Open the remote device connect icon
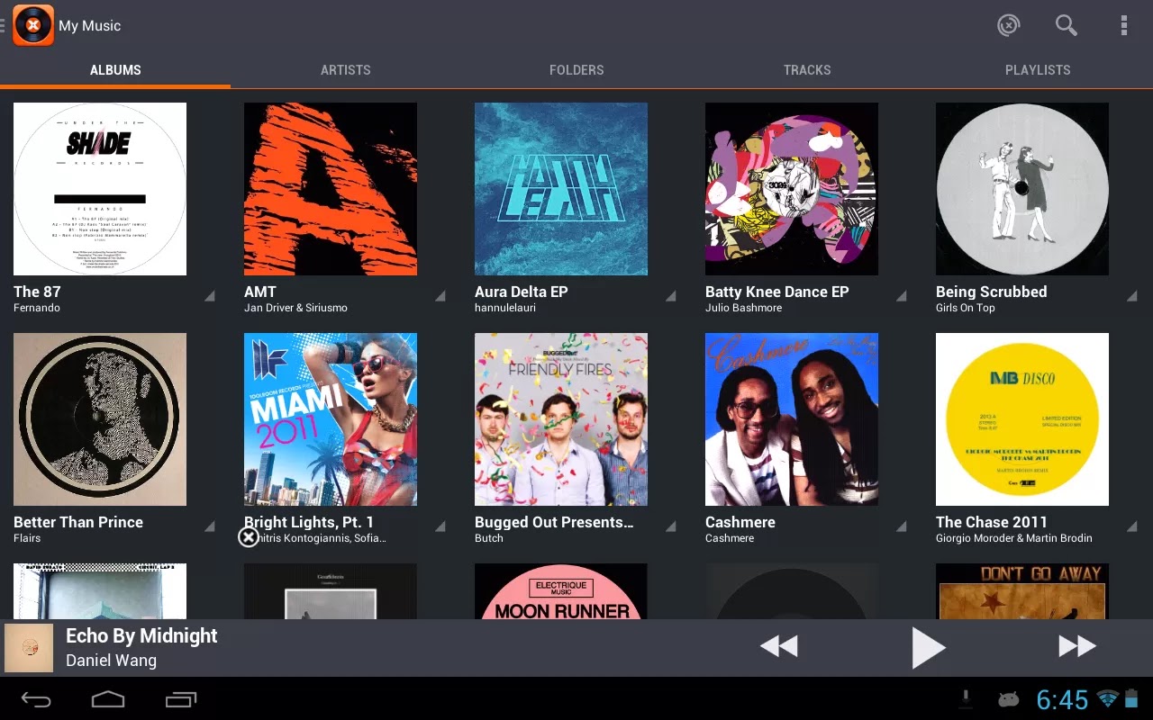Screen dimensions: 1153x720 pos(1009,25)
